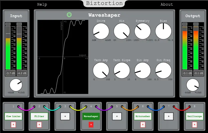Click the Output gain knob
This screenshot has height=133, width=208.
(193, 85)
